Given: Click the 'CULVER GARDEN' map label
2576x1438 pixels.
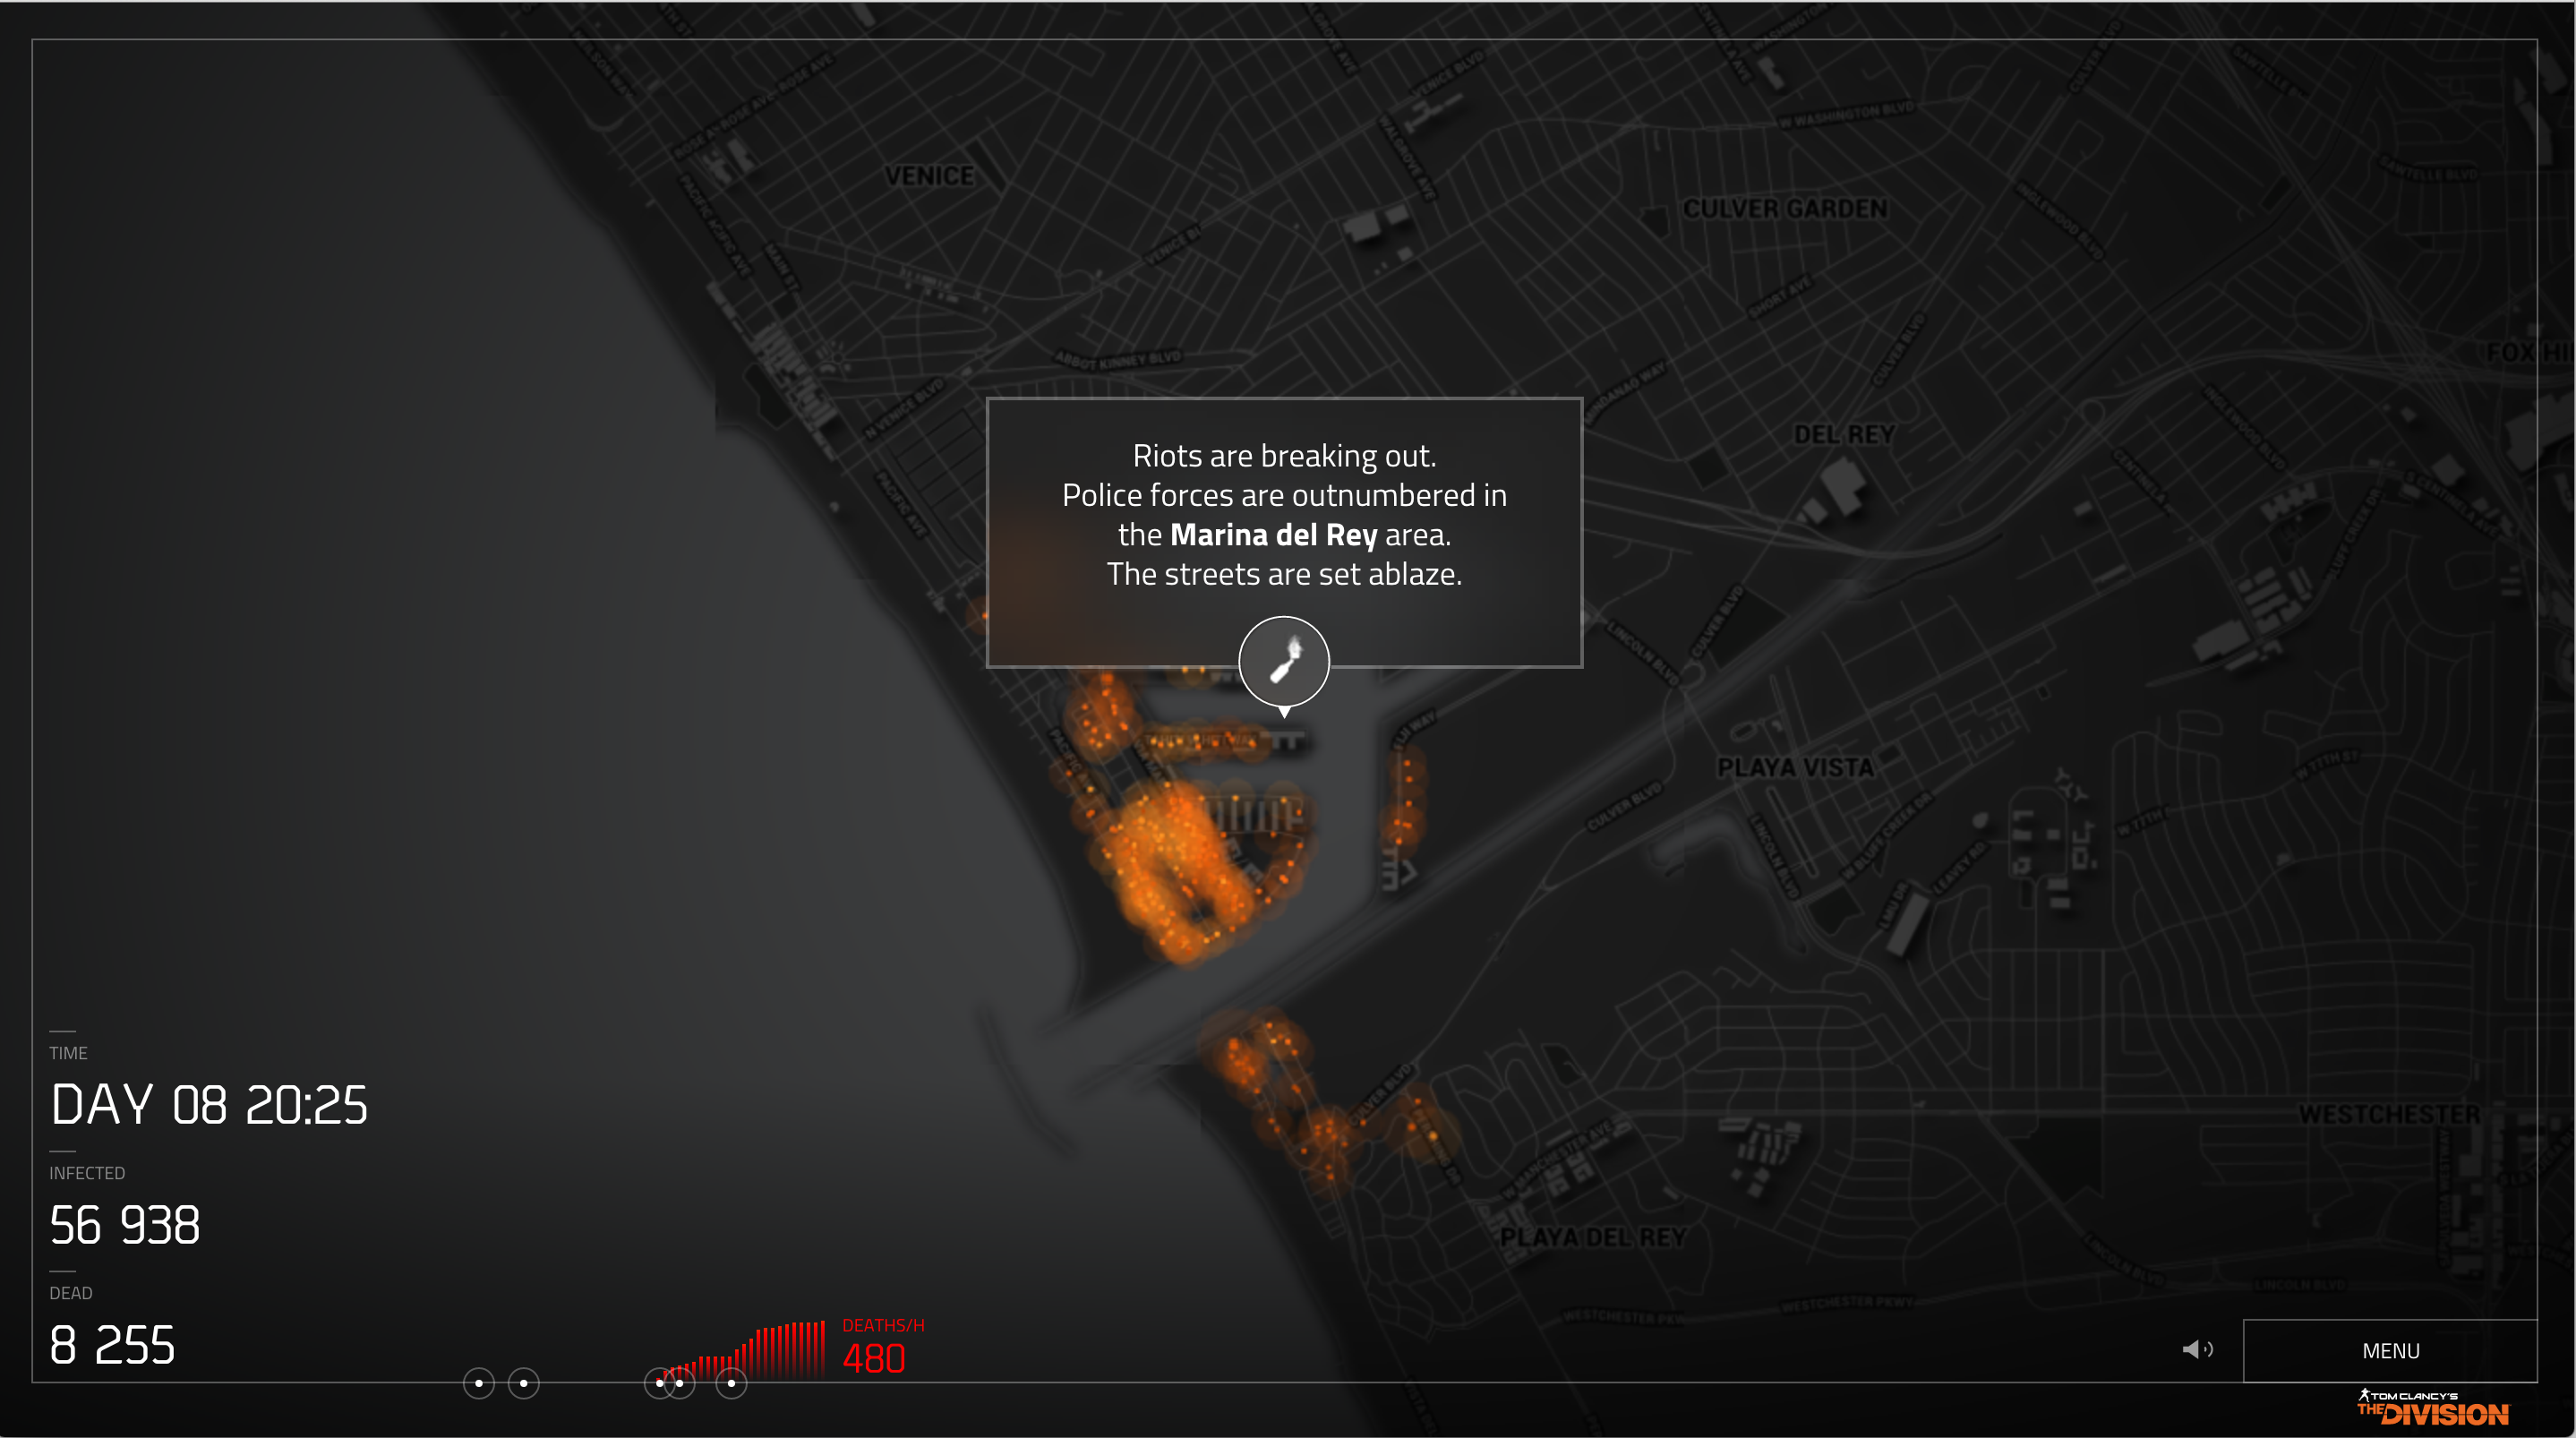Looking at the screenshot, I should point(1785,209).
